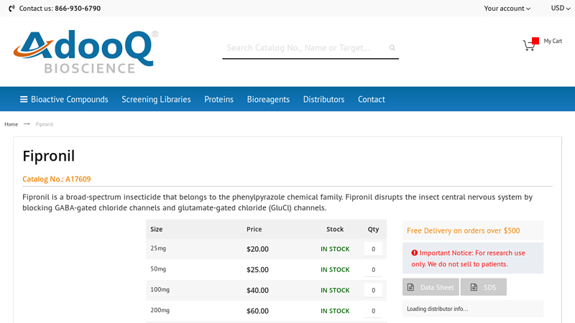Select Distributors in the navigation bar
The height and width of the screenshot is (323, 575).
point(323,100)
